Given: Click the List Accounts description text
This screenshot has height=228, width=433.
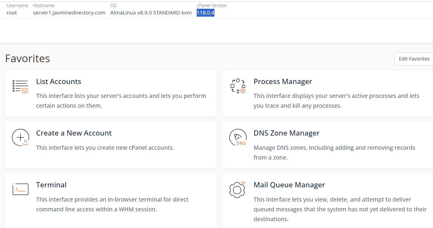Looking at the screenshot, I should coord(121,101).
